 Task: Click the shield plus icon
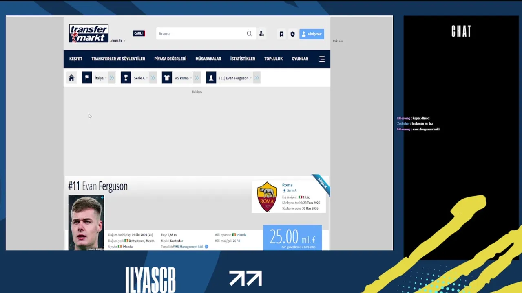(x=292, y=34)
